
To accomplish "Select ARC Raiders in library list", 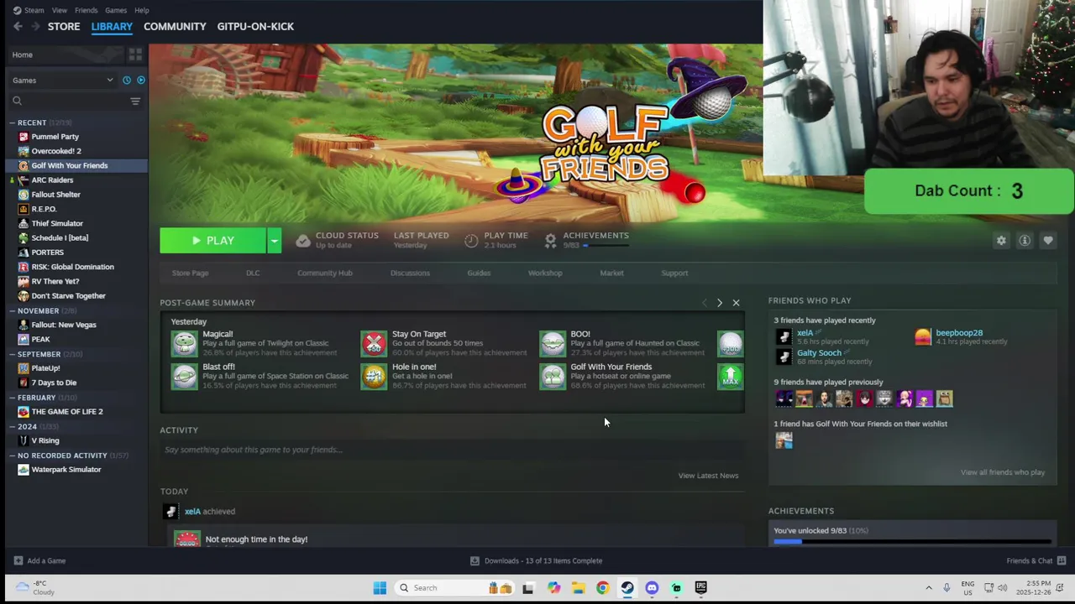I will 52,180.
